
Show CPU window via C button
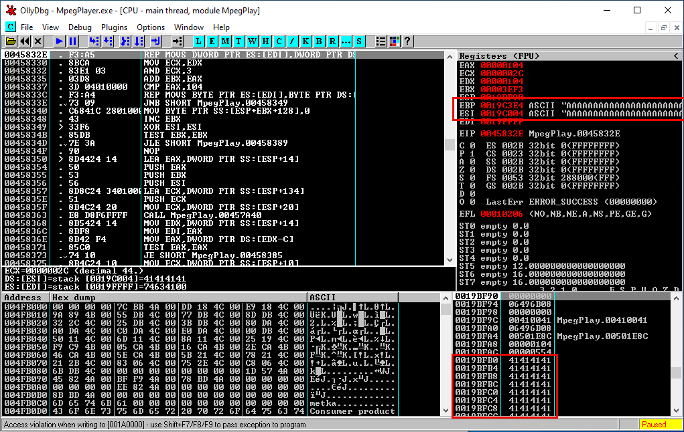279,41
